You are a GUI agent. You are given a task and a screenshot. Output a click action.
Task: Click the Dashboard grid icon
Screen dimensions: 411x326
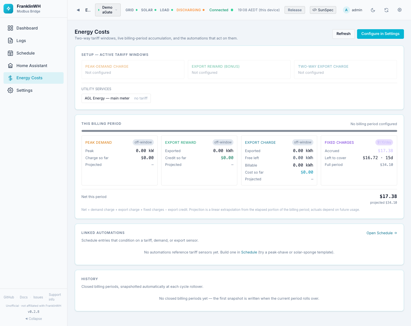10,28
